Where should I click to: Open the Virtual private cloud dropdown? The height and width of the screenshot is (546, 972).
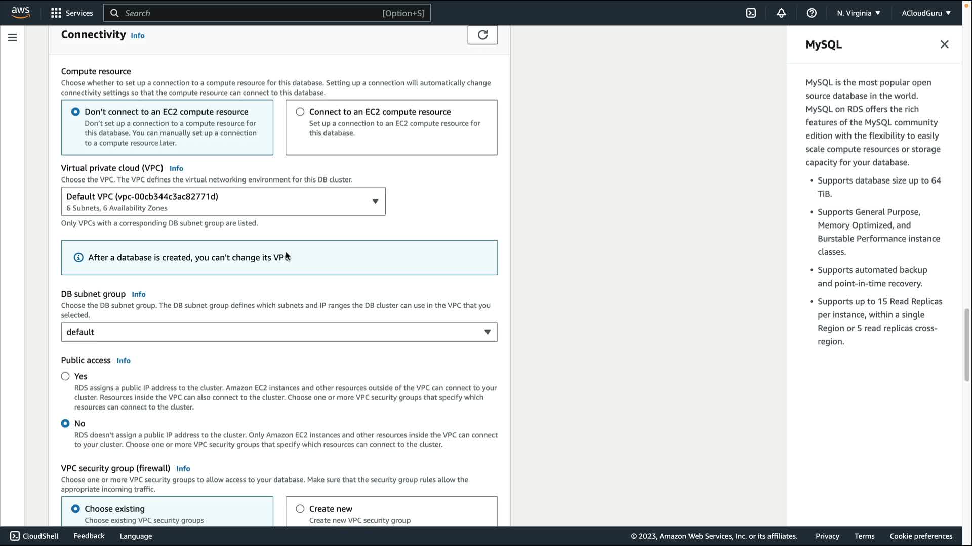tap(223, 201)
